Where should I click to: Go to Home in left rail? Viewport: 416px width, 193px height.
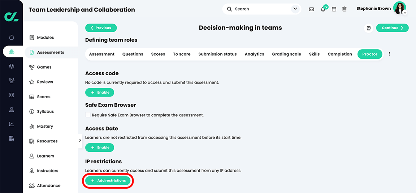[x=12, y=37]
